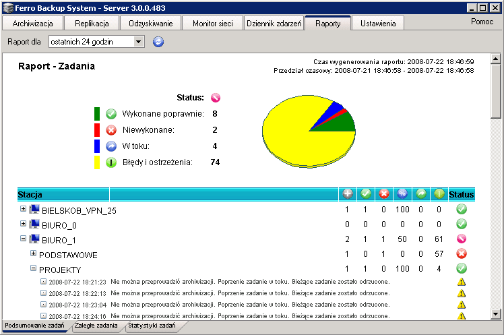Image resolution: width=504 pixels, height=335 pixels.
Task: Collapse the BIURO_1 station node
Action: coord(24,239)
